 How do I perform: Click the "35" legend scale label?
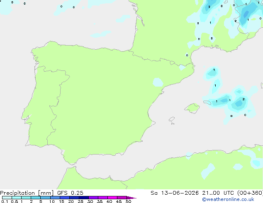(100, 201)
